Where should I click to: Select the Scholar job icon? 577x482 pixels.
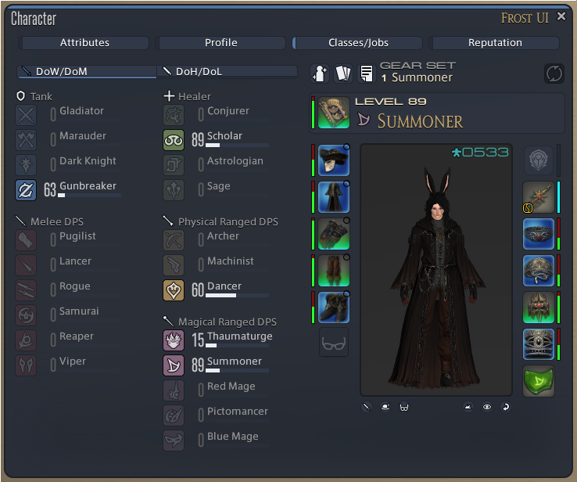click(174, 140)
